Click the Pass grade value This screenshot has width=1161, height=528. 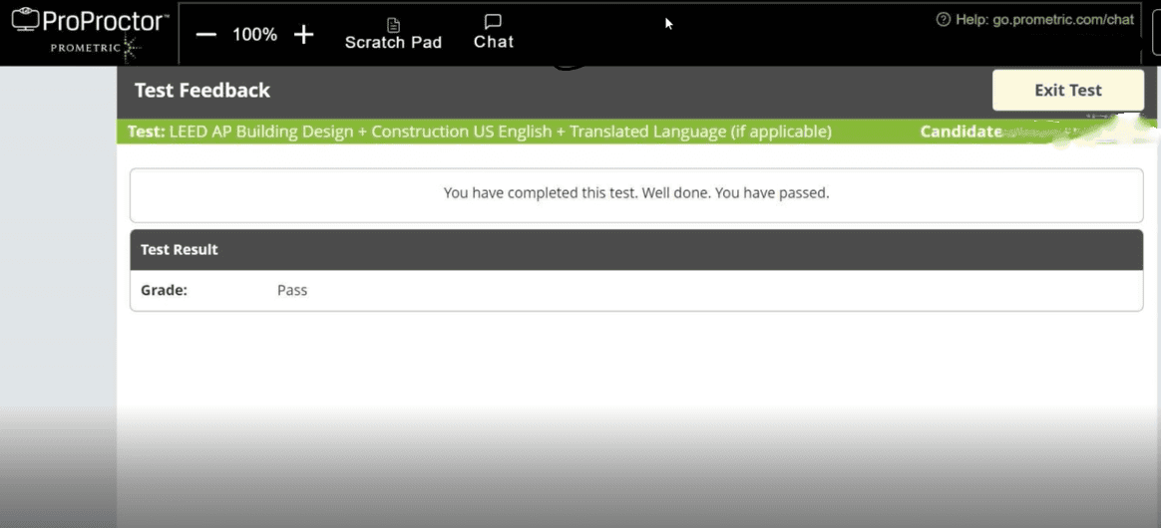pyautogui.click(x=292, y=290)
